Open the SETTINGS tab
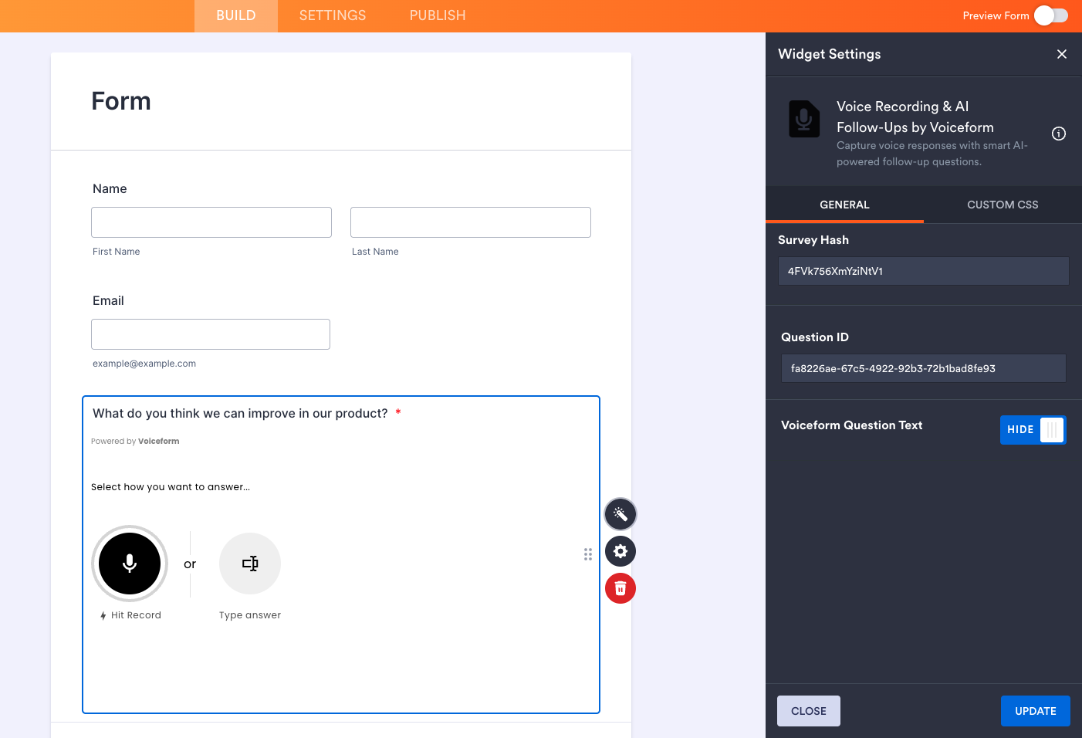The height and width of the screenshot is (738, 1082). [x=333, y=15]
